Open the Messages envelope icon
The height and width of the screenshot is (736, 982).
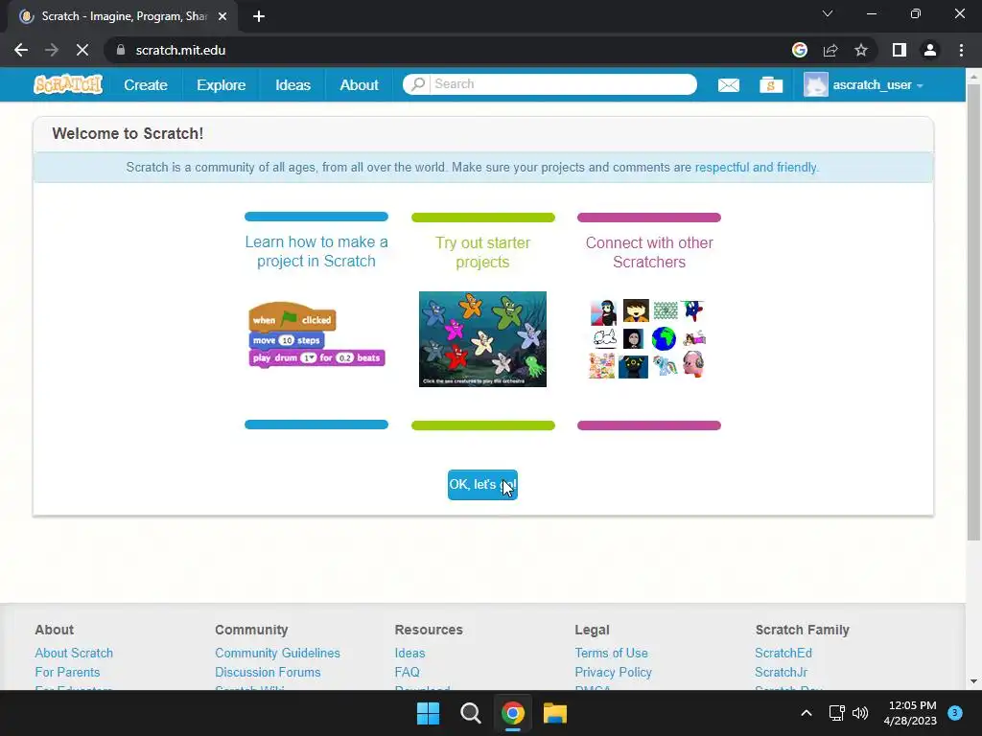point(729,85)
